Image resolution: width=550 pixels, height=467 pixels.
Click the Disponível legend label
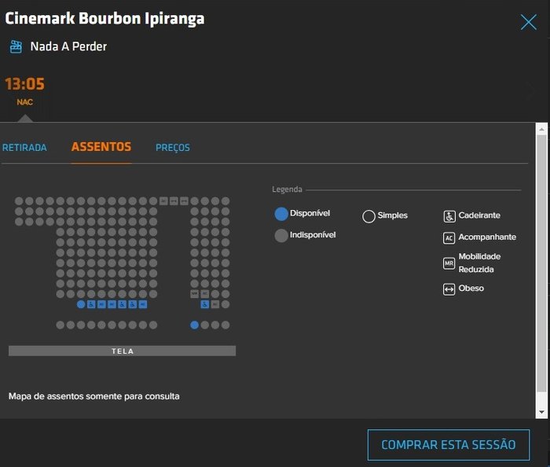(x=310, y=213)
